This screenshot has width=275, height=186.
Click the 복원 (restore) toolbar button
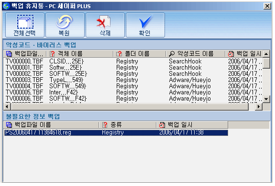click(65, 25)
